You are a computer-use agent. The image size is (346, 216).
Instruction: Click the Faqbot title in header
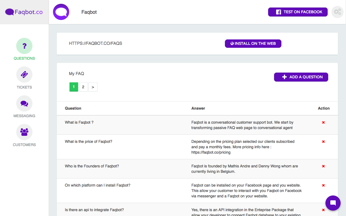coord(89,12)
